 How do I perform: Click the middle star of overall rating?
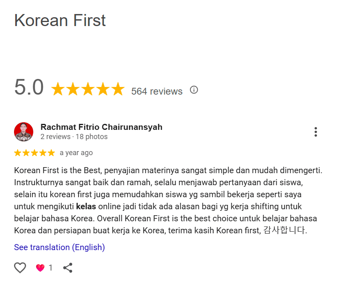pos(88,89)
